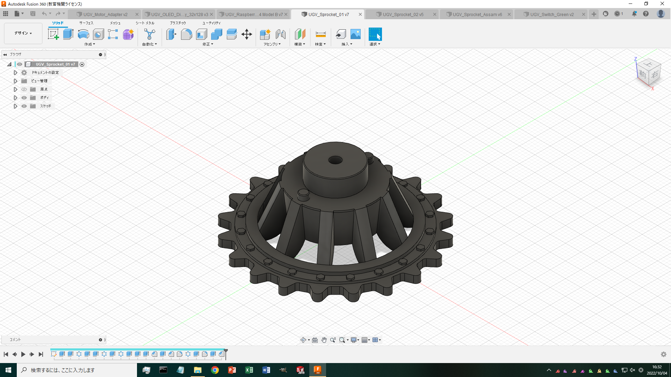Viewport: 671px width, 377px height.
Task: Select the Measure tool
Action: [320, 34]
